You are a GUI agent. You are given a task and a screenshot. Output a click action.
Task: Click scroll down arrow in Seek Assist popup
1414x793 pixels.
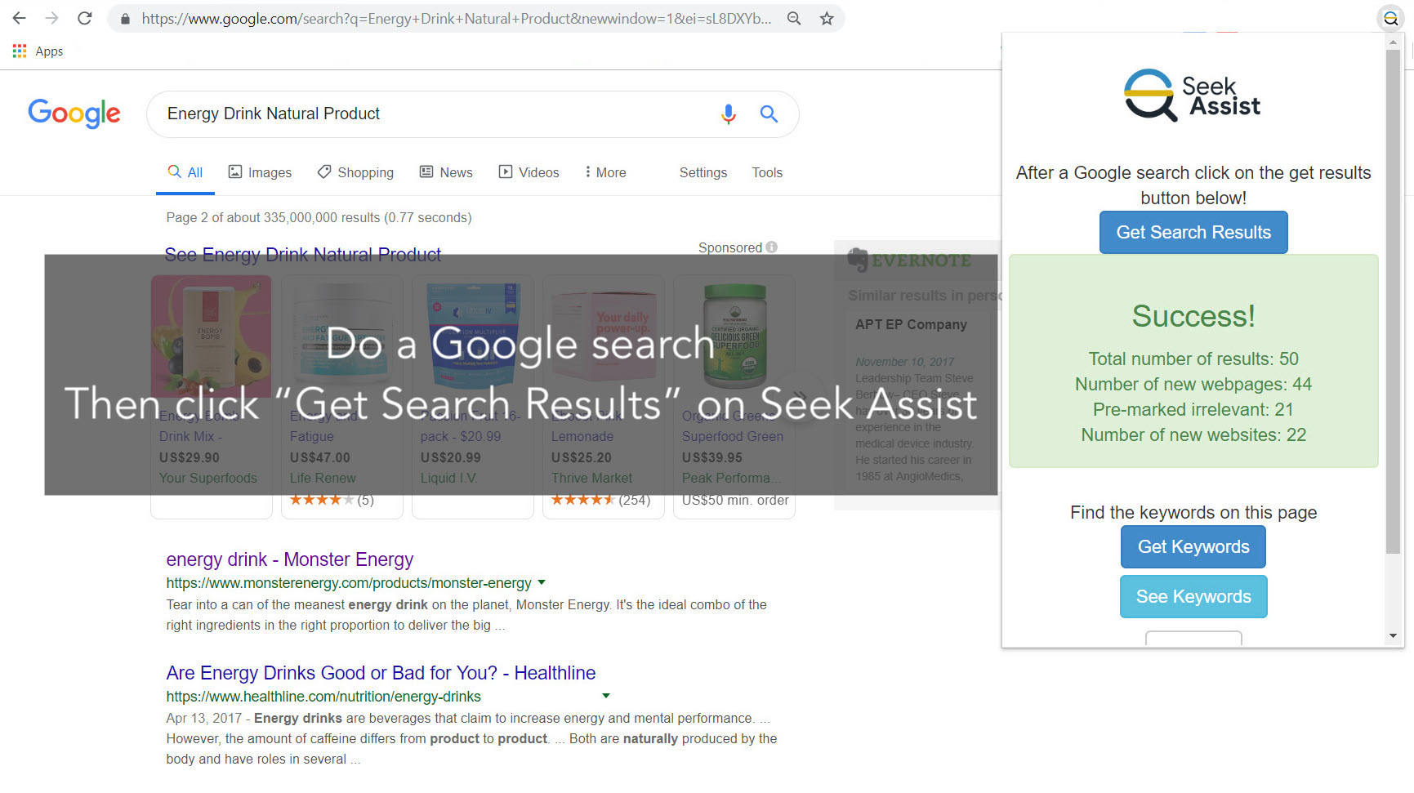1394,636
